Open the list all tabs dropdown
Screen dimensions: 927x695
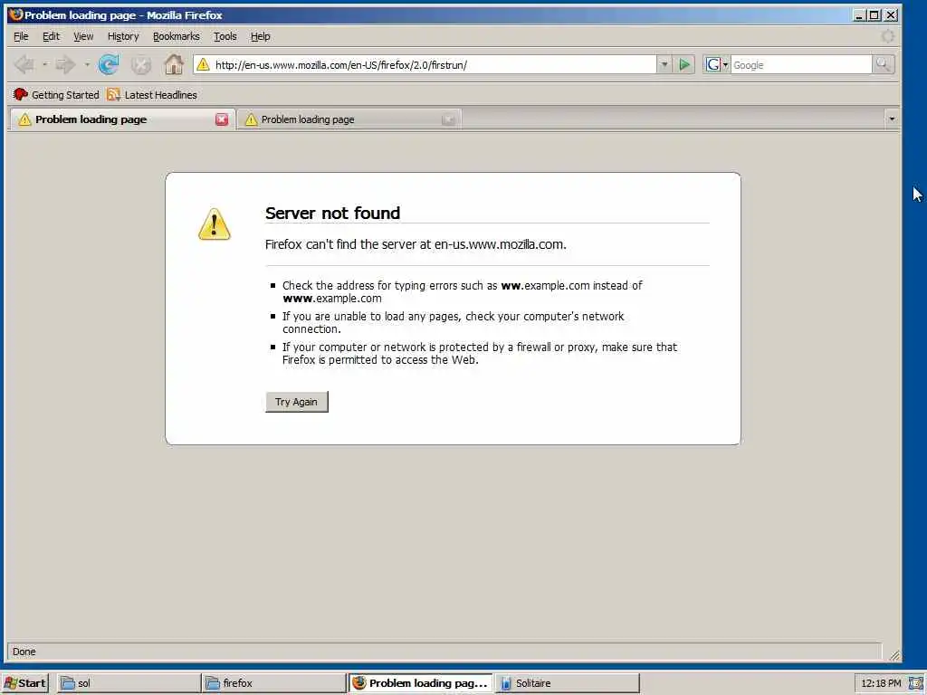tap(892, 119)
